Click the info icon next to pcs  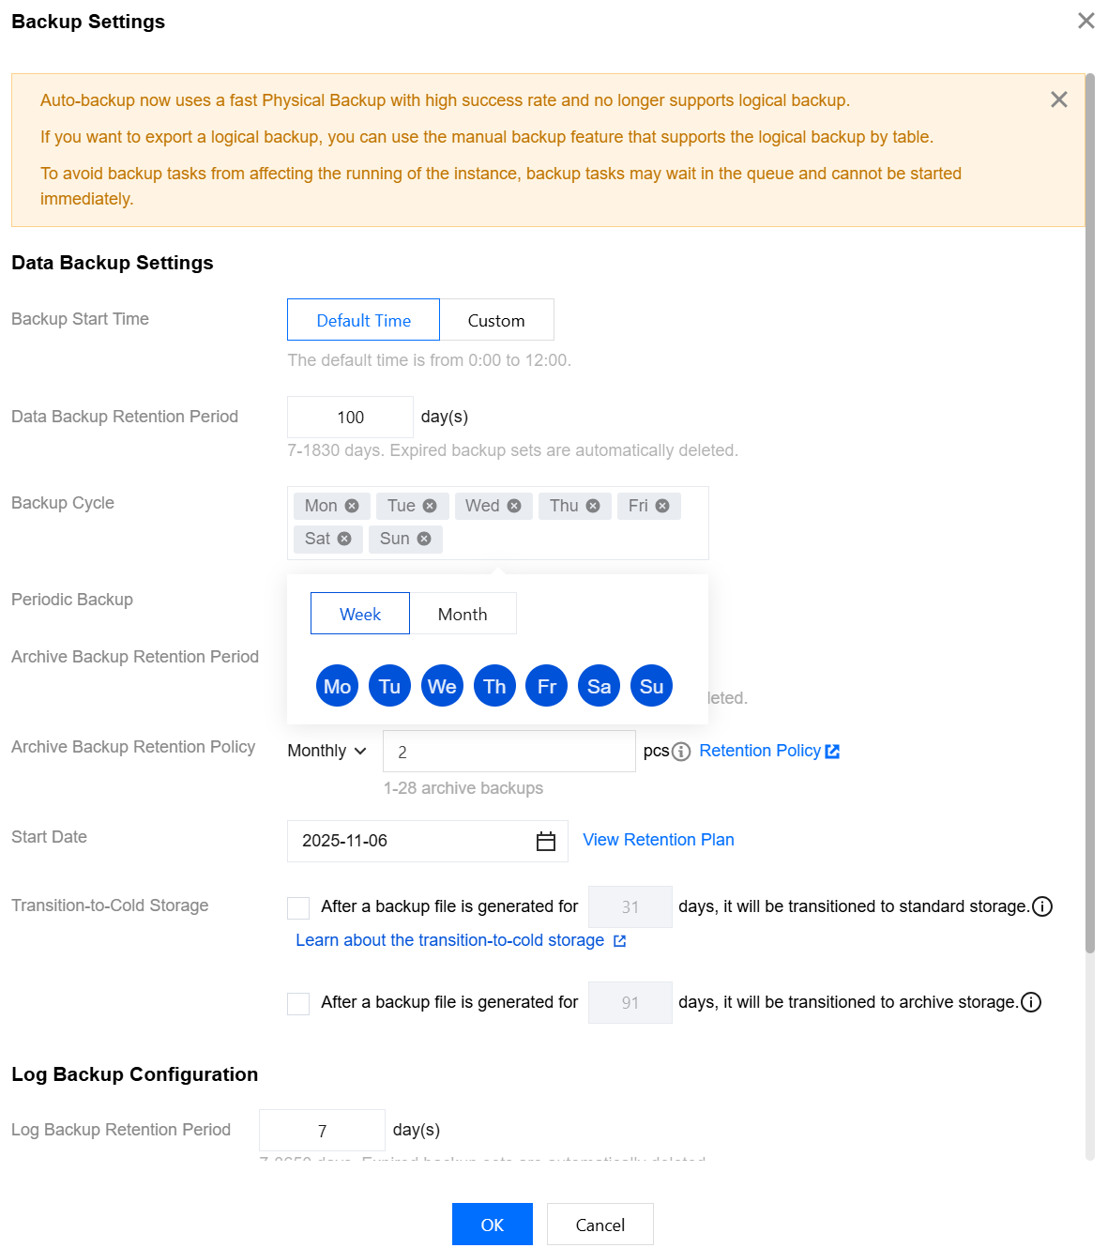point(682,752)
